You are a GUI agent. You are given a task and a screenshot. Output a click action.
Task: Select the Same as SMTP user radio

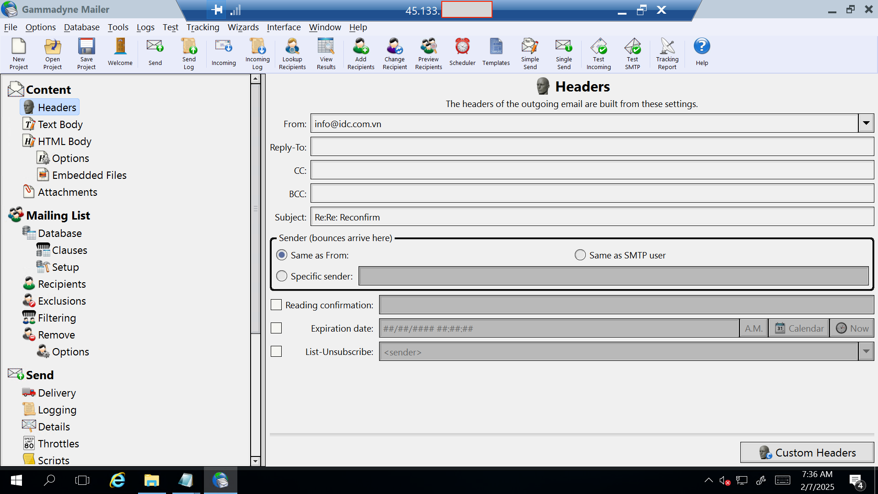(x=580, y=255)
